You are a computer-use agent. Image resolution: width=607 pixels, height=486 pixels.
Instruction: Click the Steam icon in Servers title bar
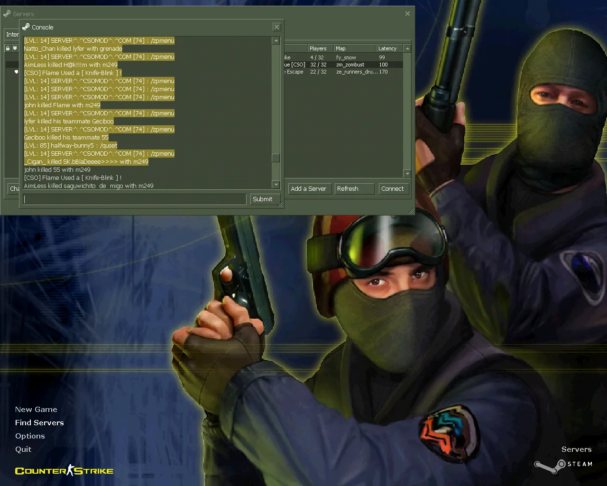pyautogui.click(x=7, y=14)
